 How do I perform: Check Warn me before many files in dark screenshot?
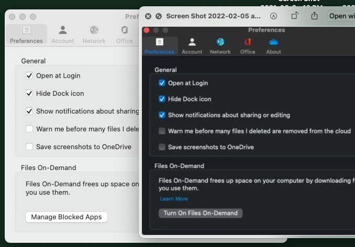pos(162,131)
